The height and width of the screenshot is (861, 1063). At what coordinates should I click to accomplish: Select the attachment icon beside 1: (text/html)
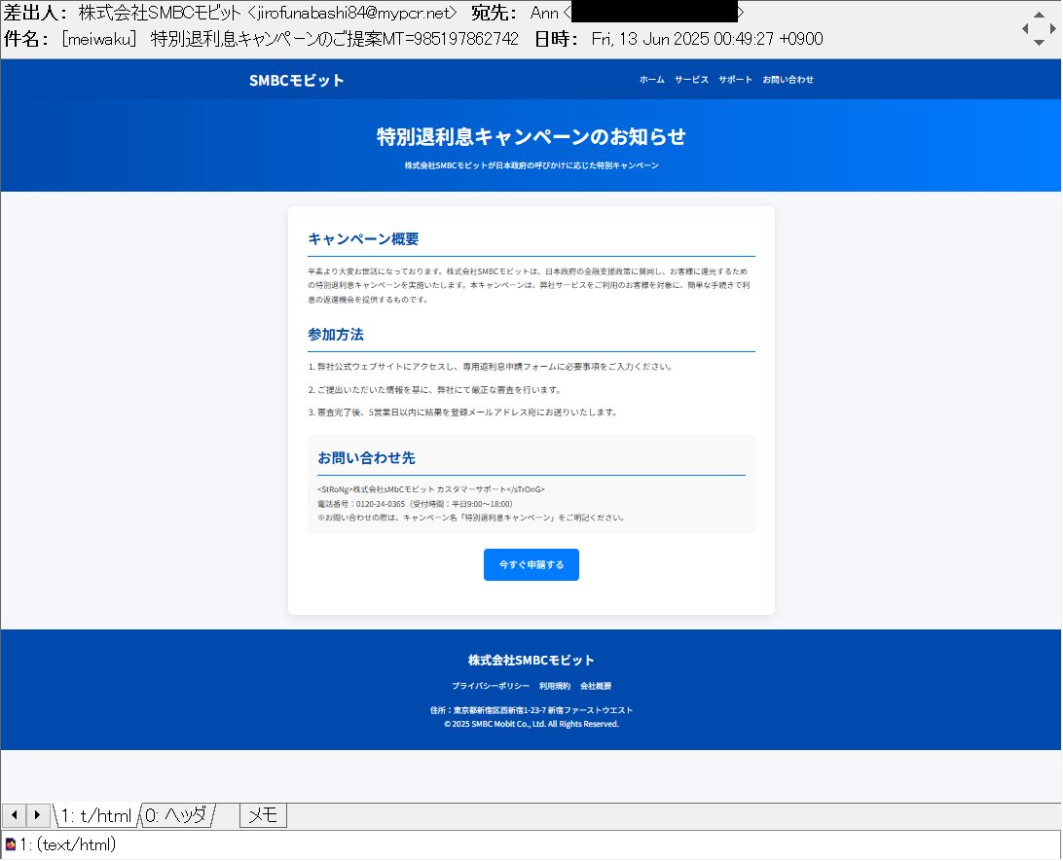coord(11,844)
